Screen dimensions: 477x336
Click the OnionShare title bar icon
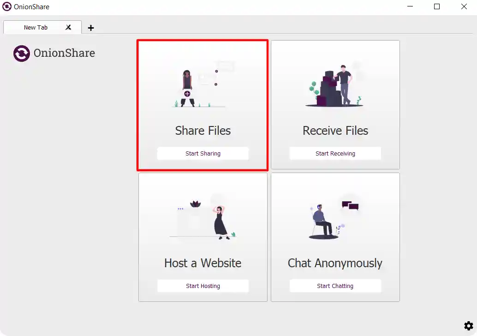[6, 6]
